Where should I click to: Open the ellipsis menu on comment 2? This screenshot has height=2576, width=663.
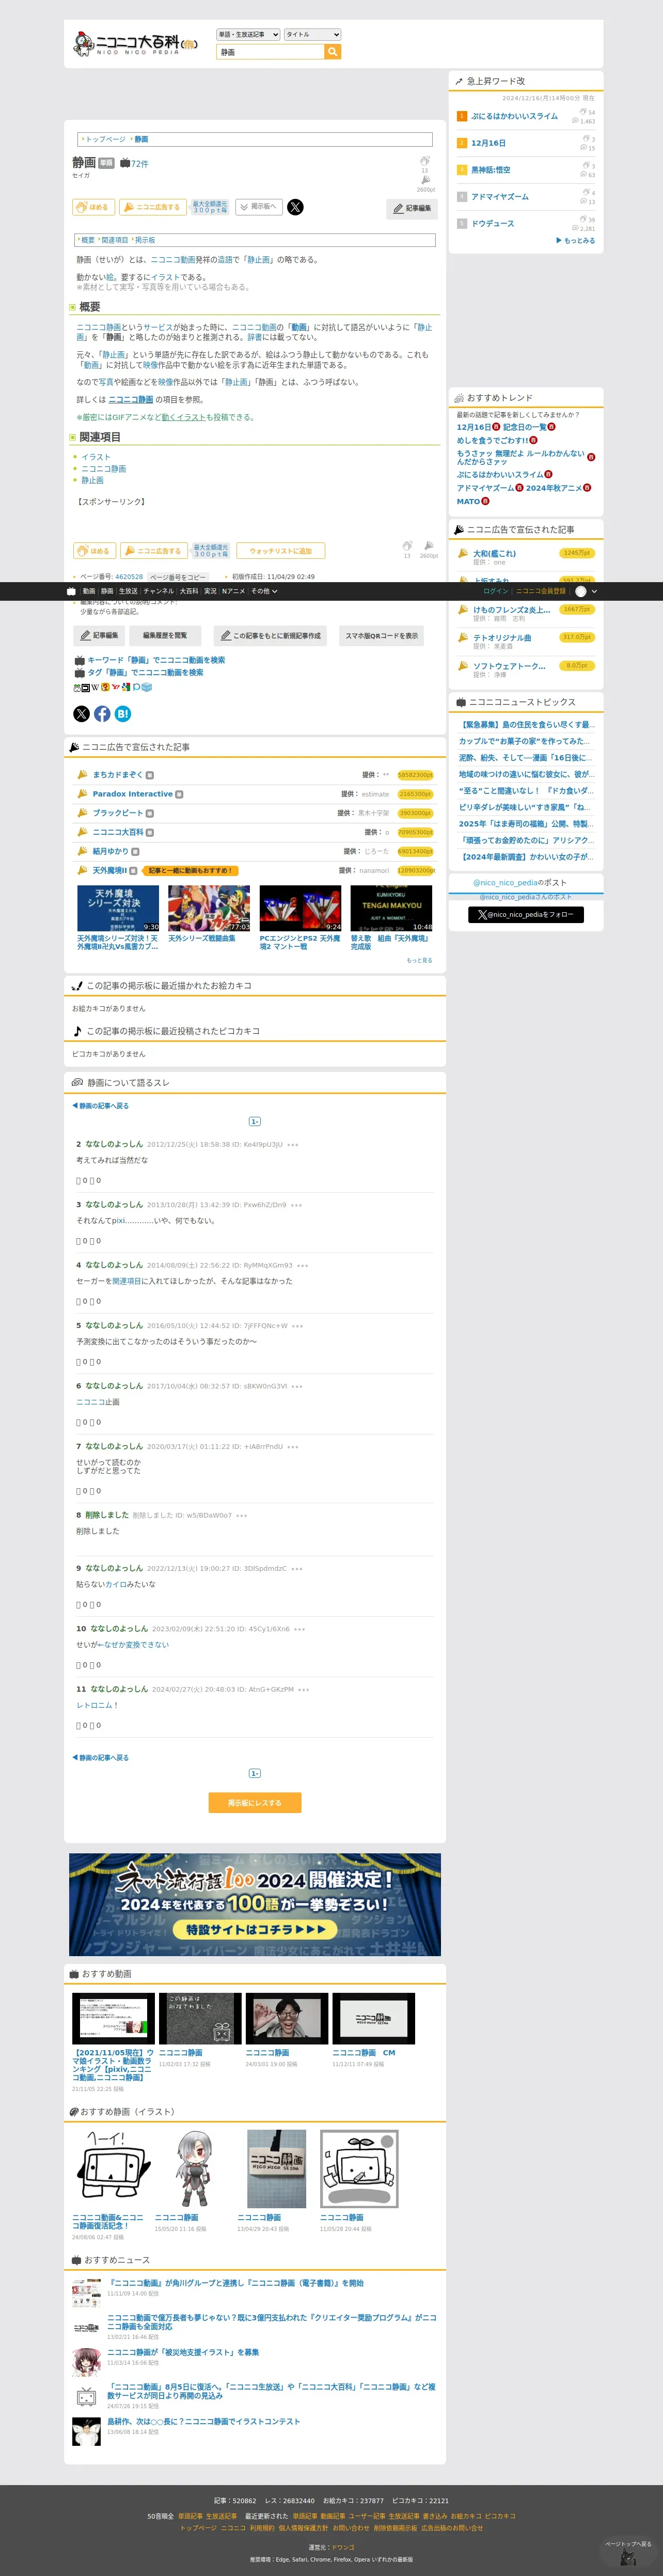pyautogui.click(x=293, y=1145)
